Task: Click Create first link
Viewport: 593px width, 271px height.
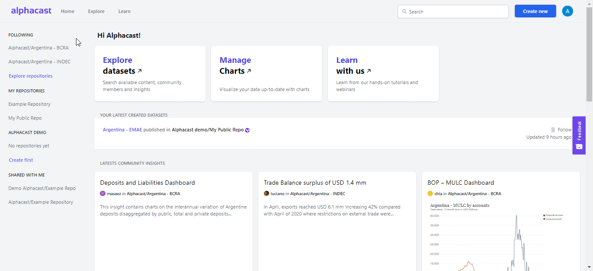Action: [21, 160]
